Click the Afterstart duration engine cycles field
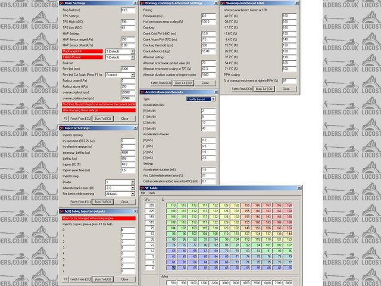 pos(208,74)
